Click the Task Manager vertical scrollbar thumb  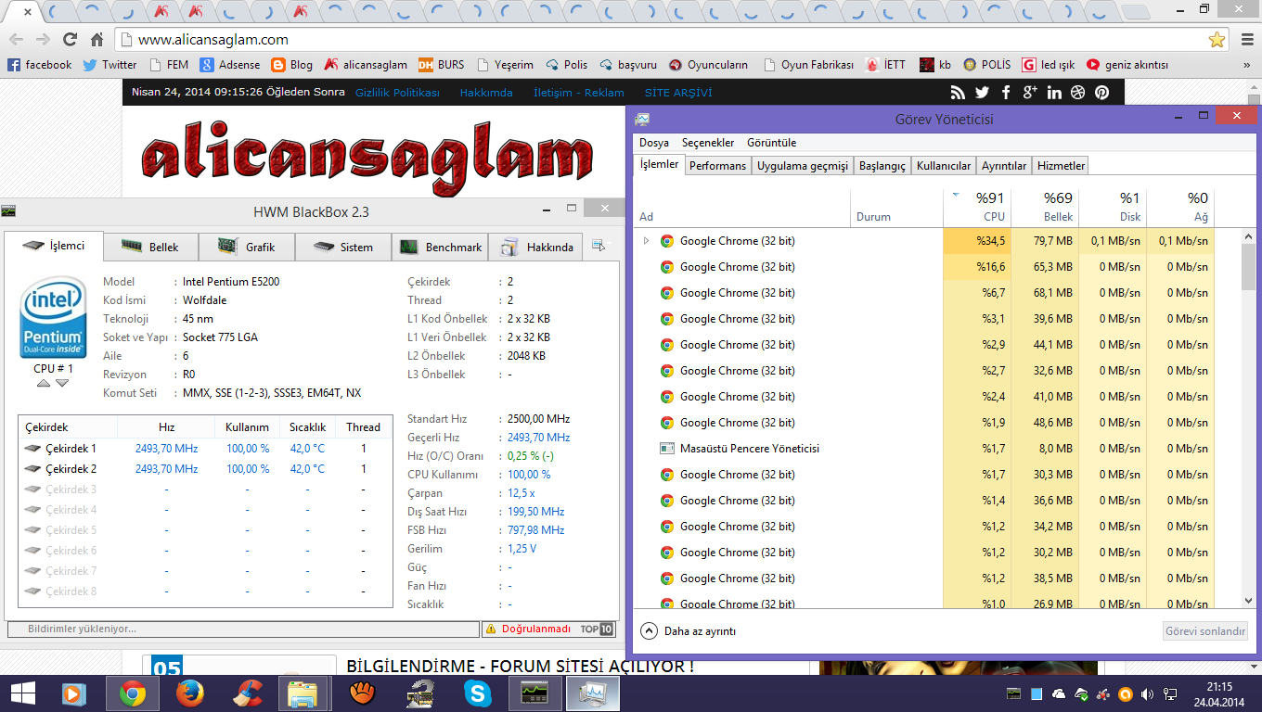[x=1248, y=267]
